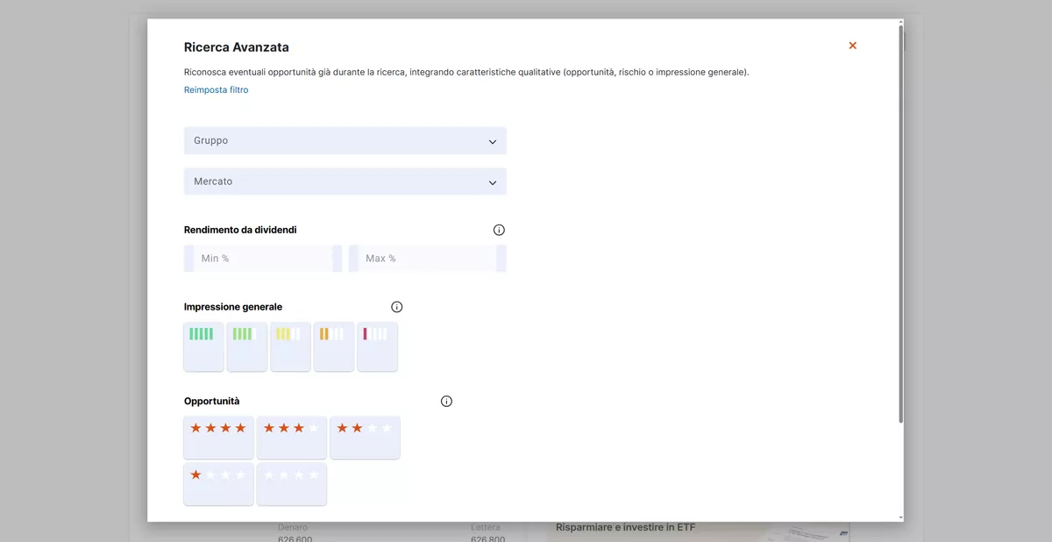Expand the Mercato dropdown
The width and height of the screenshot is (1052, 542).
pyautogui.click(x=345, y=182)
